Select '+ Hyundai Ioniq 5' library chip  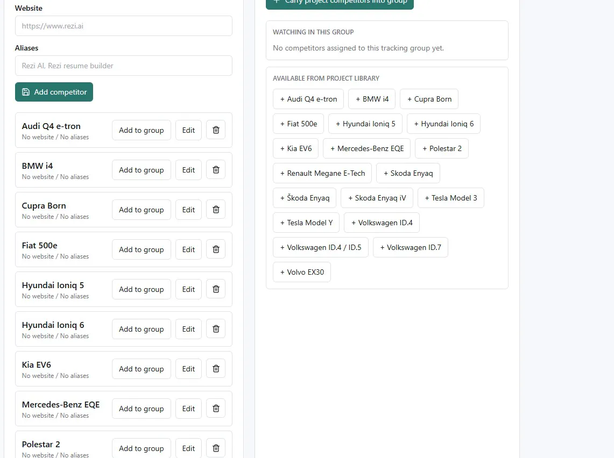tap(365, 124)
